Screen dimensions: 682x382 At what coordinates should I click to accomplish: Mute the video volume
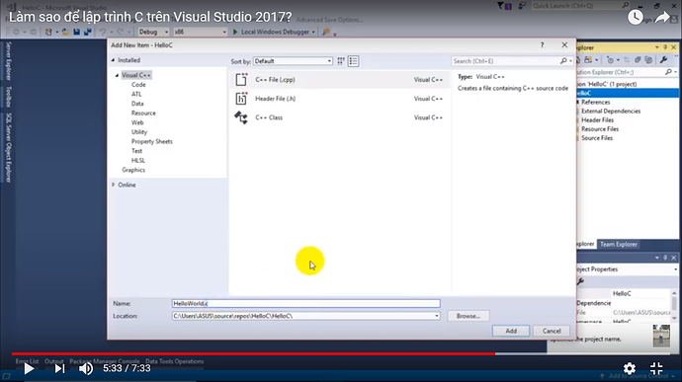tap(86, 368)
